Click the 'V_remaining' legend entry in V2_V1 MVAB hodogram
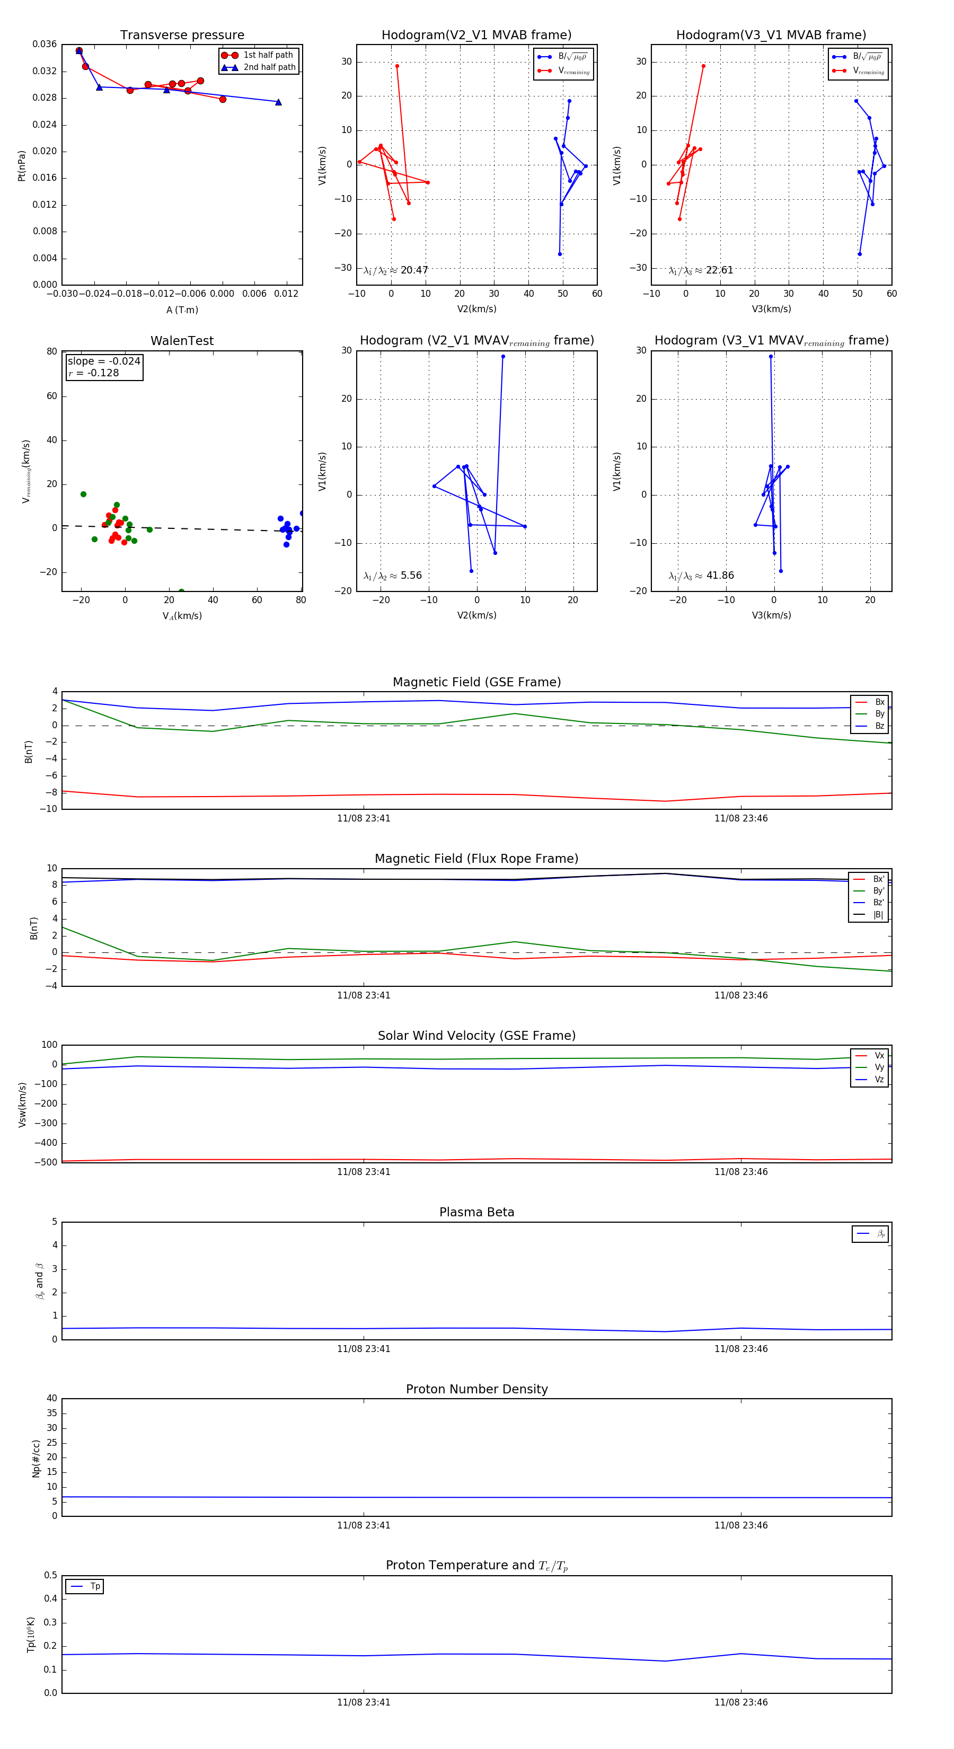Screen dimensions: 954x1749 pos(563,70)
